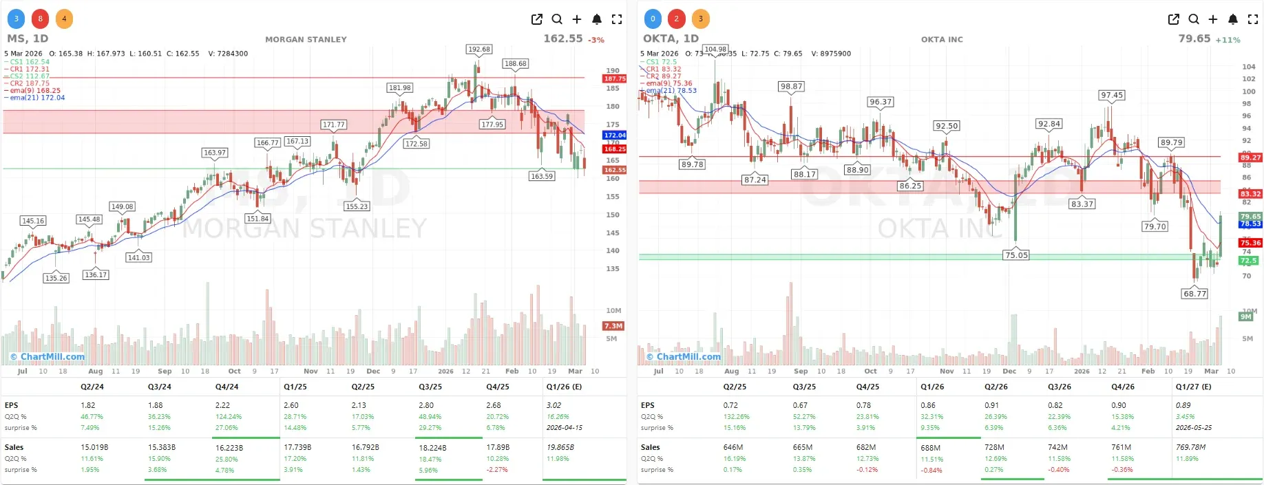Click the orange badge showing 3 on the OKTA chart
The height and width of the screenshot is (485, 1264).
(x=701, y=19)
